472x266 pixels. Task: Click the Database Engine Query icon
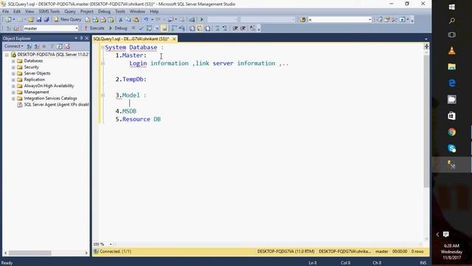pos(88,20)
